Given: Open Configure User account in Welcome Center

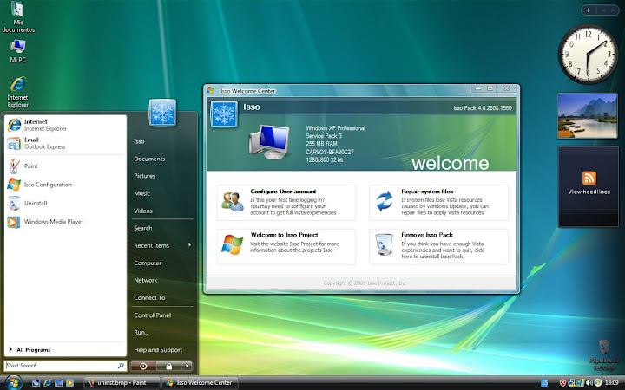Looking at the screenshot, I should (x=283, y=191).
